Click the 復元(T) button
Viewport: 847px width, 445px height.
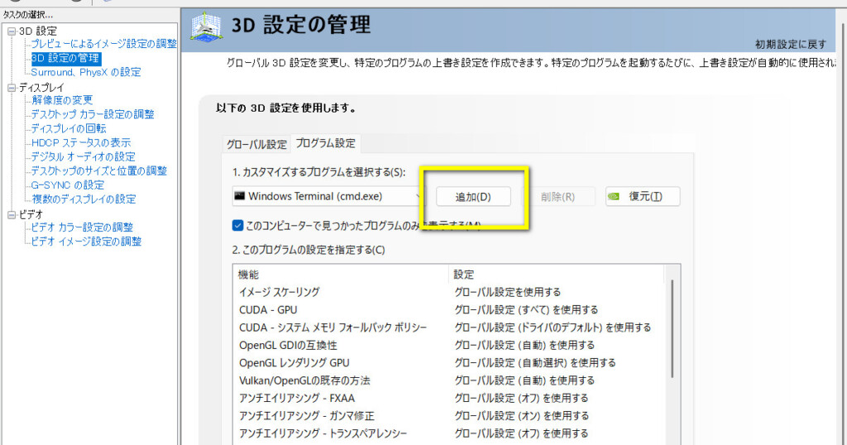click(x=643, y=197)
